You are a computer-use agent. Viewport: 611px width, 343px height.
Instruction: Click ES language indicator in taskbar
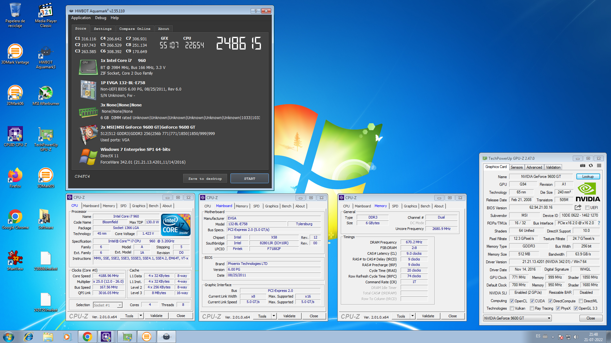538,336
